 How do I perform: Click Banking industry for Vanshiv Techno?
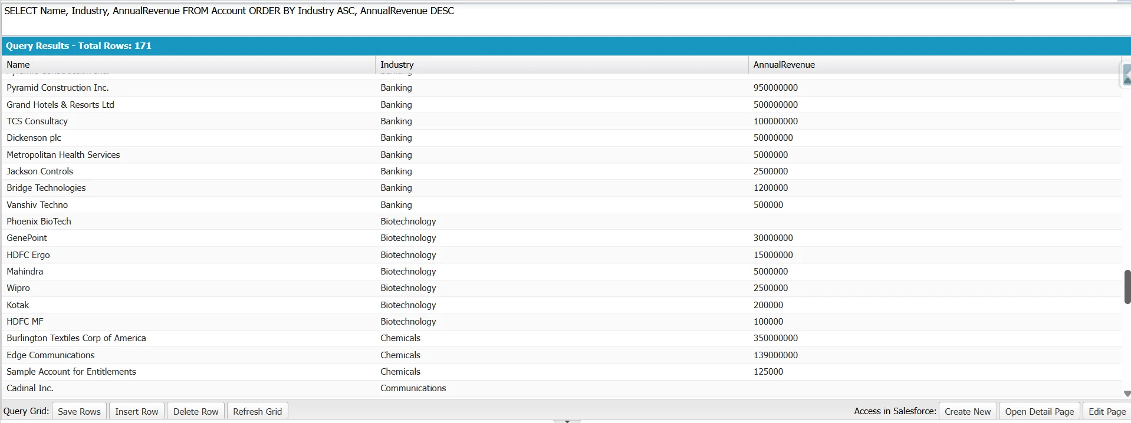(561, 204)
